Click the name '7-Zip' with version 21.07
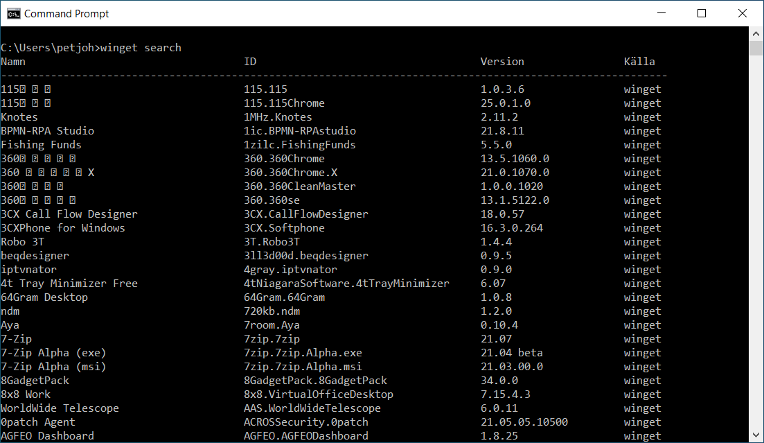Screen dimensions: 764x443 17,339
